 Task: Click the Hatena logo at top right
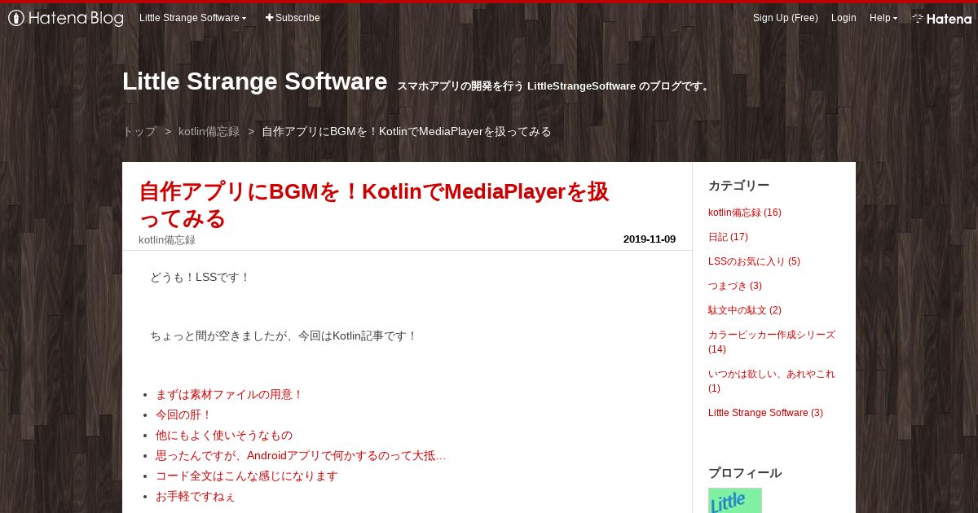click(941, 18)
